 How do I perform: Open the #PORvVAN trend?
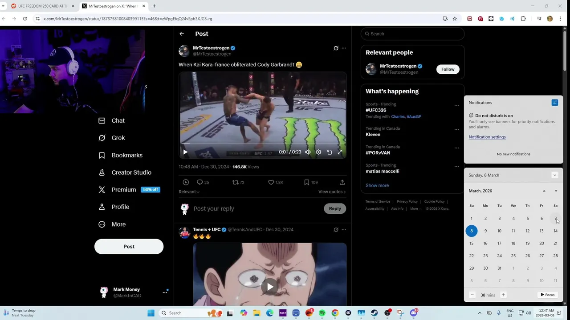click(x=378, y=153)
